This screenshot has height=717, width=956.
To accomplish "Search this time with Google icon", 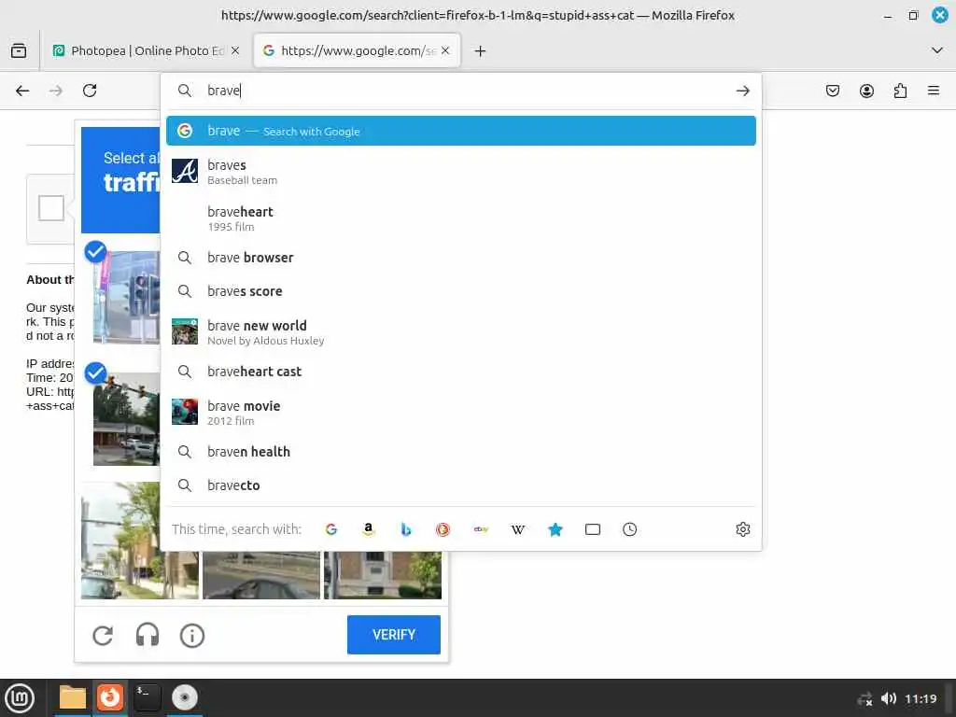I will point(331,529).
